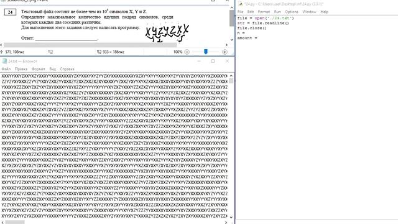Click zoom in plus button in Paint
Screen dimensions: 398x224
224,52
